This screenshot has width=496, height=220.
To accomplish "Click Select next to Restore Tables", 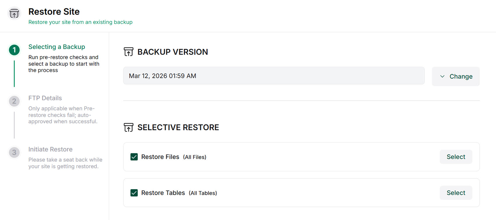I will (x=456, y=193).
